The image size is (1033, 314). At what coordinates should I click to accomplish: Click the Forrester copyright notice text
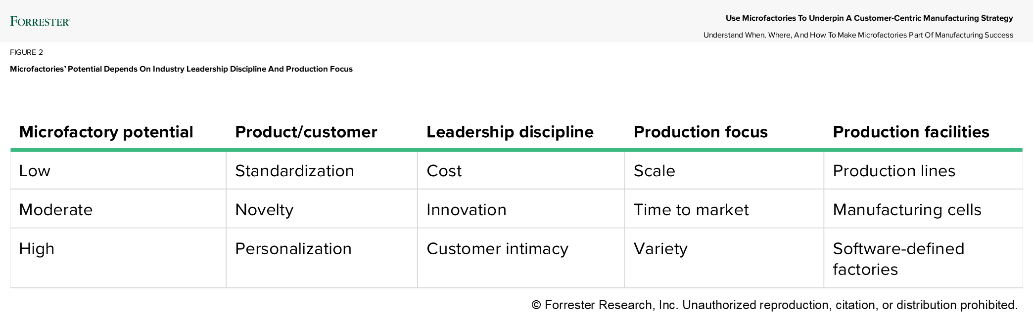pos(774,305)
